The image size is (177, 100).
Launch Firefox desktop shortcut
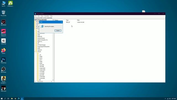point(3,51)
